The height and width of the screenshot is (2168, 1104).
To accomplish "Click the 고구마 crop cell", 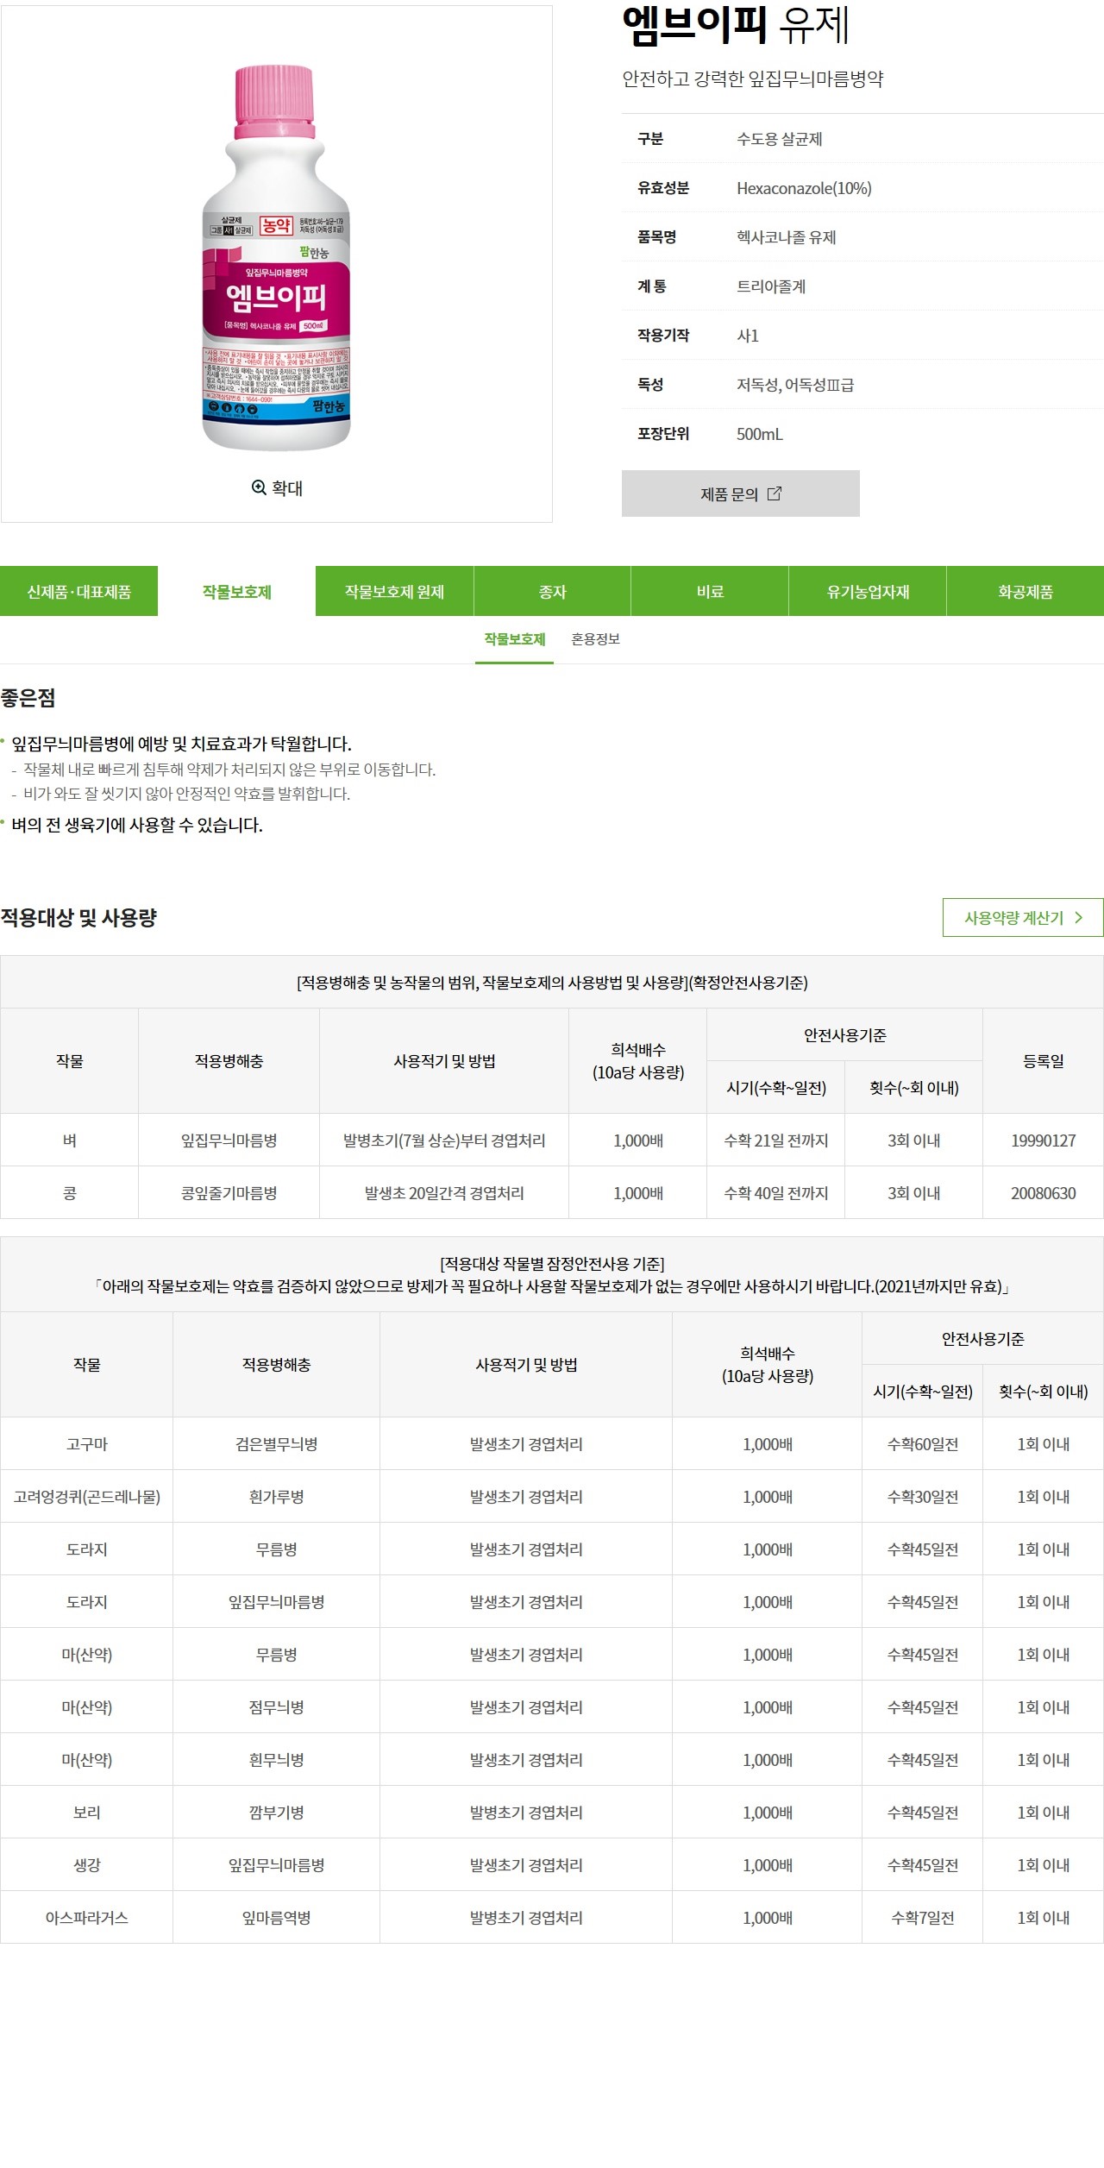I will pos(87,1444).
